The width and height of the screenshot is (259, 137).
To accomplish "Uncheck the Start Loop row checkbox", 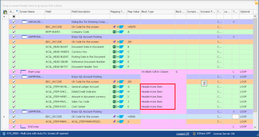I will pos(14,72).
